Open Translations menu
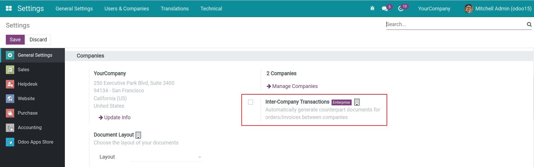Image resolution: width=534 pixels, height=167 pixels. click(x=175, y=9)
